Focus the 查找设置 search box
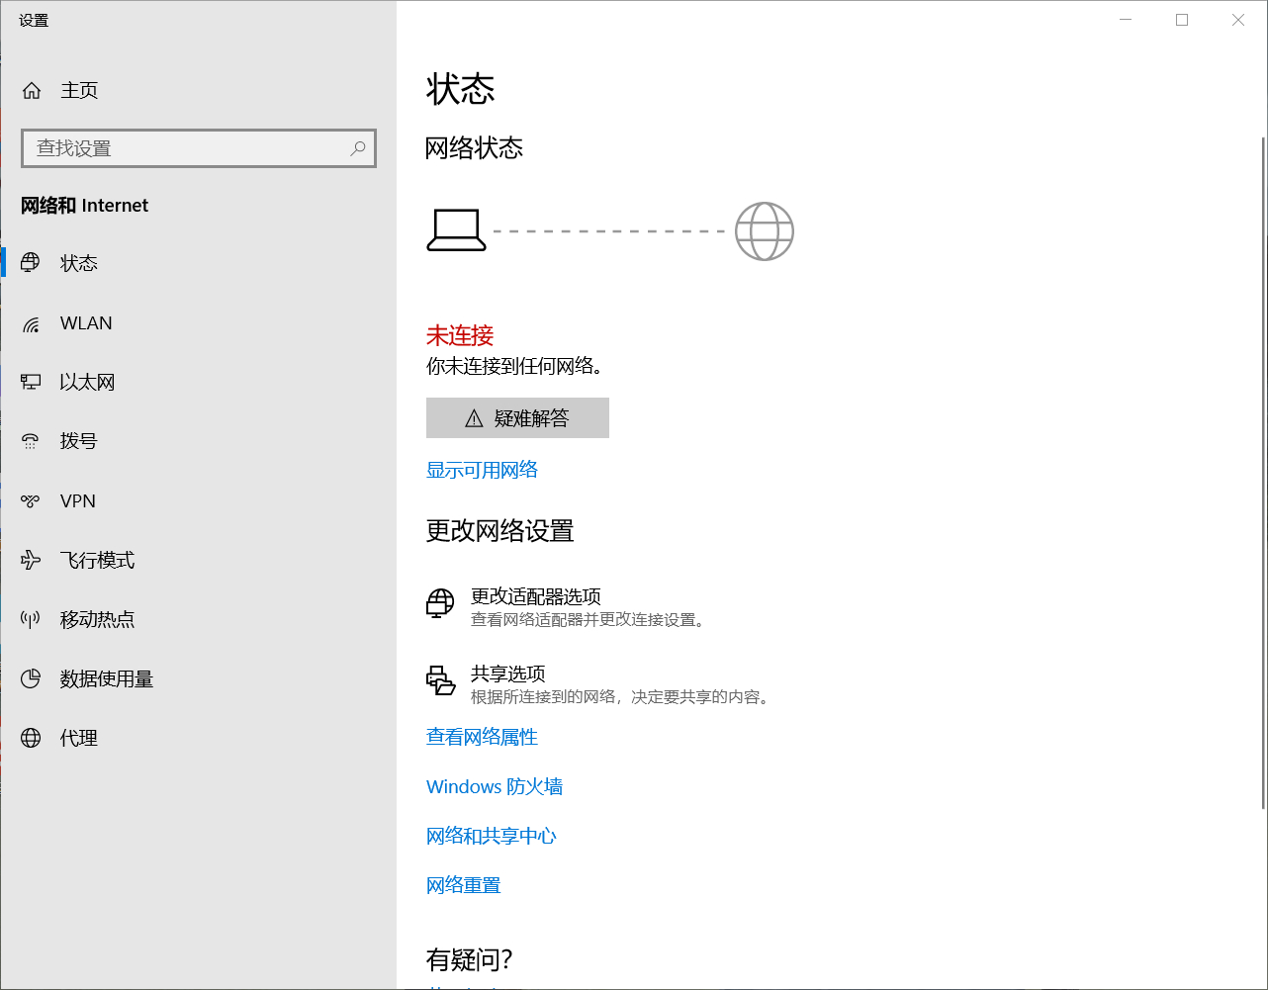Image resolution: width=1268 pixels, height=990 pixels. click(x=199, y=148)
